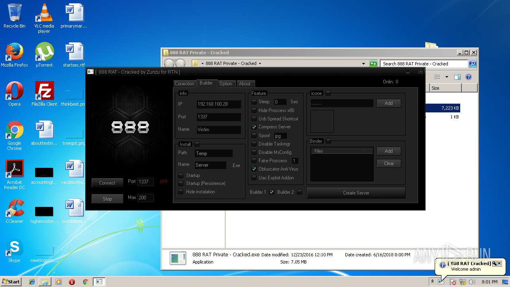Select the abouttestin… Word document icon
This screenshot has width=510, height=287.
[44, 133]
